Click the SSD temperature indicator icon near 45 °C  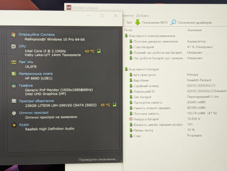tap(114, 105)
